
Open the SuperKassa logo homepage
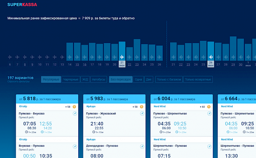(22, 5)
